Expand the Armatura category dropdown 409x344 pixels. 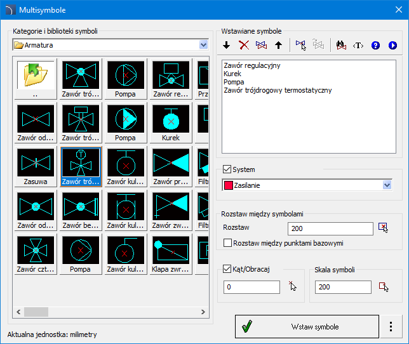click(203, 44)
